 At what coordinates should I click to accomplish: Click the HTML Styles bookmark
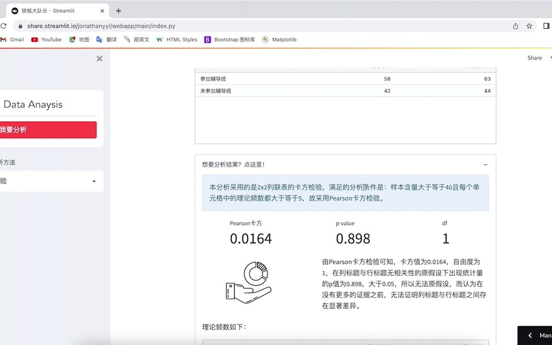tap(176, 40)
